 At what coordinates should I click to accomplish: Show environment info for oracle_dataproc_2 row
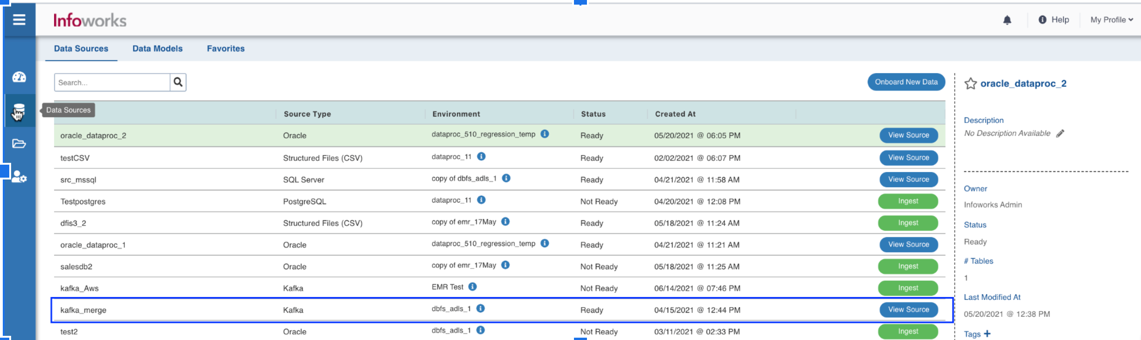pyautogui.click(x=545, y=134)
